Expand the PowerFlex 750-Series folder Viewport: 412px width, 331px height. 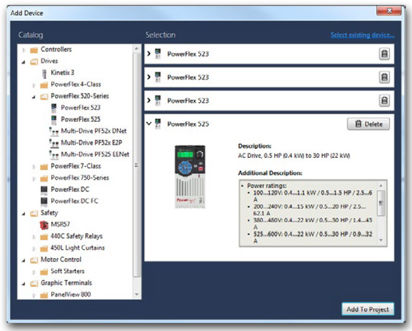(x=34, y=179)
